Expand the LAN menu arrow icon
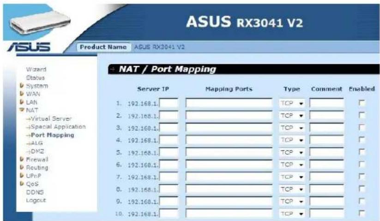The width and height of the screenshot is (380, 221). tap(22, 102)
